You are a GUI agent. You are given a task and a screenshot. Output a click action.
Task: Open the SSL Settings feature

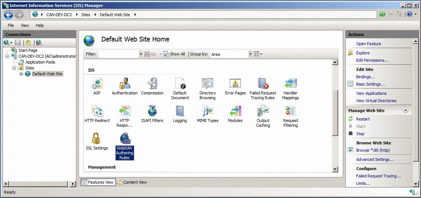point(97,141)
